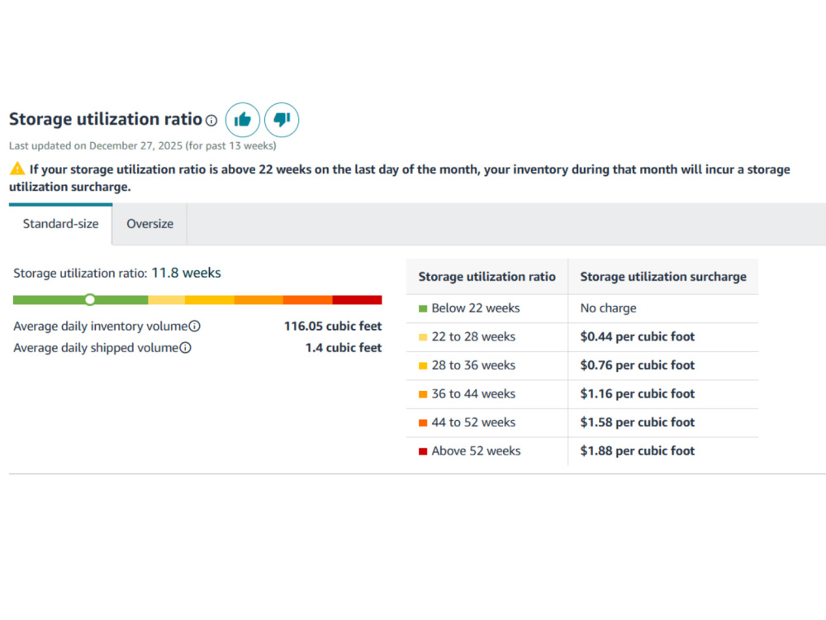Click green square next to Below 22 weeks
The height and width of the screenshot is (620, 826).
point(422,308)
